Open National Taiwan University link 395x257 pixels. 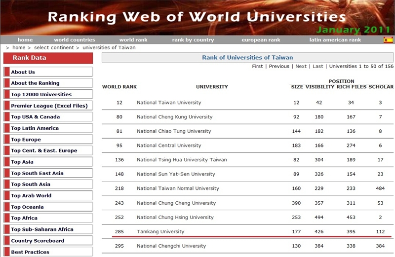click(x=169, y=103)
